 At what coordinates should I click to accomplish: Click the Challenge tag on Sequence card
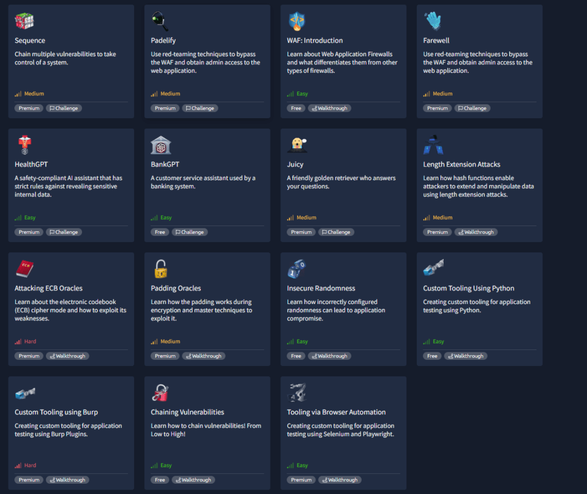64,108
